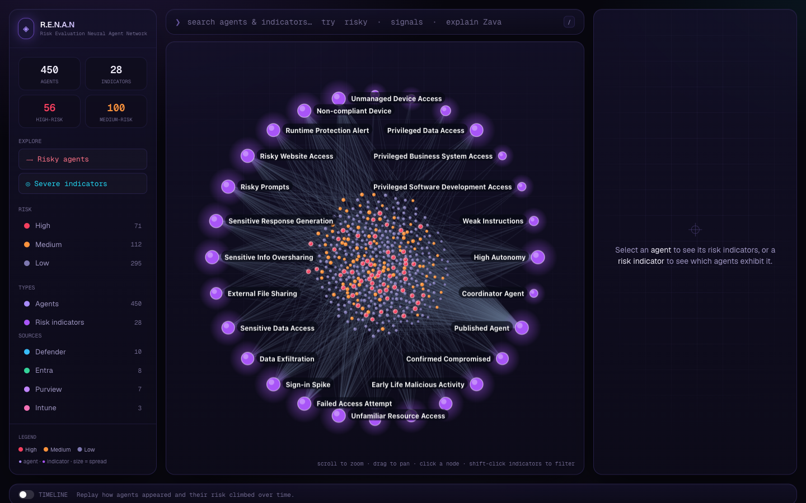Screen dimensions: 806x503
Task: Click the slash shortcut icon in search bar
Action: pos(569,22)
